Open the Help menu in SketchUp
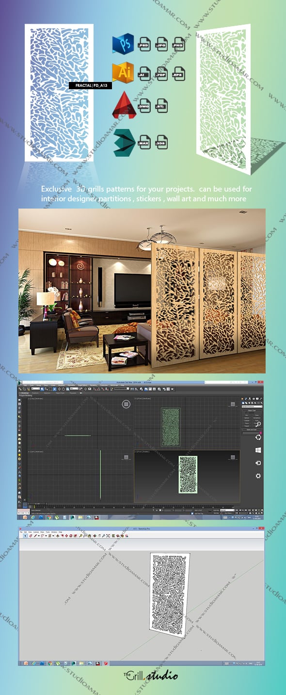 click(x=60, y=532)
